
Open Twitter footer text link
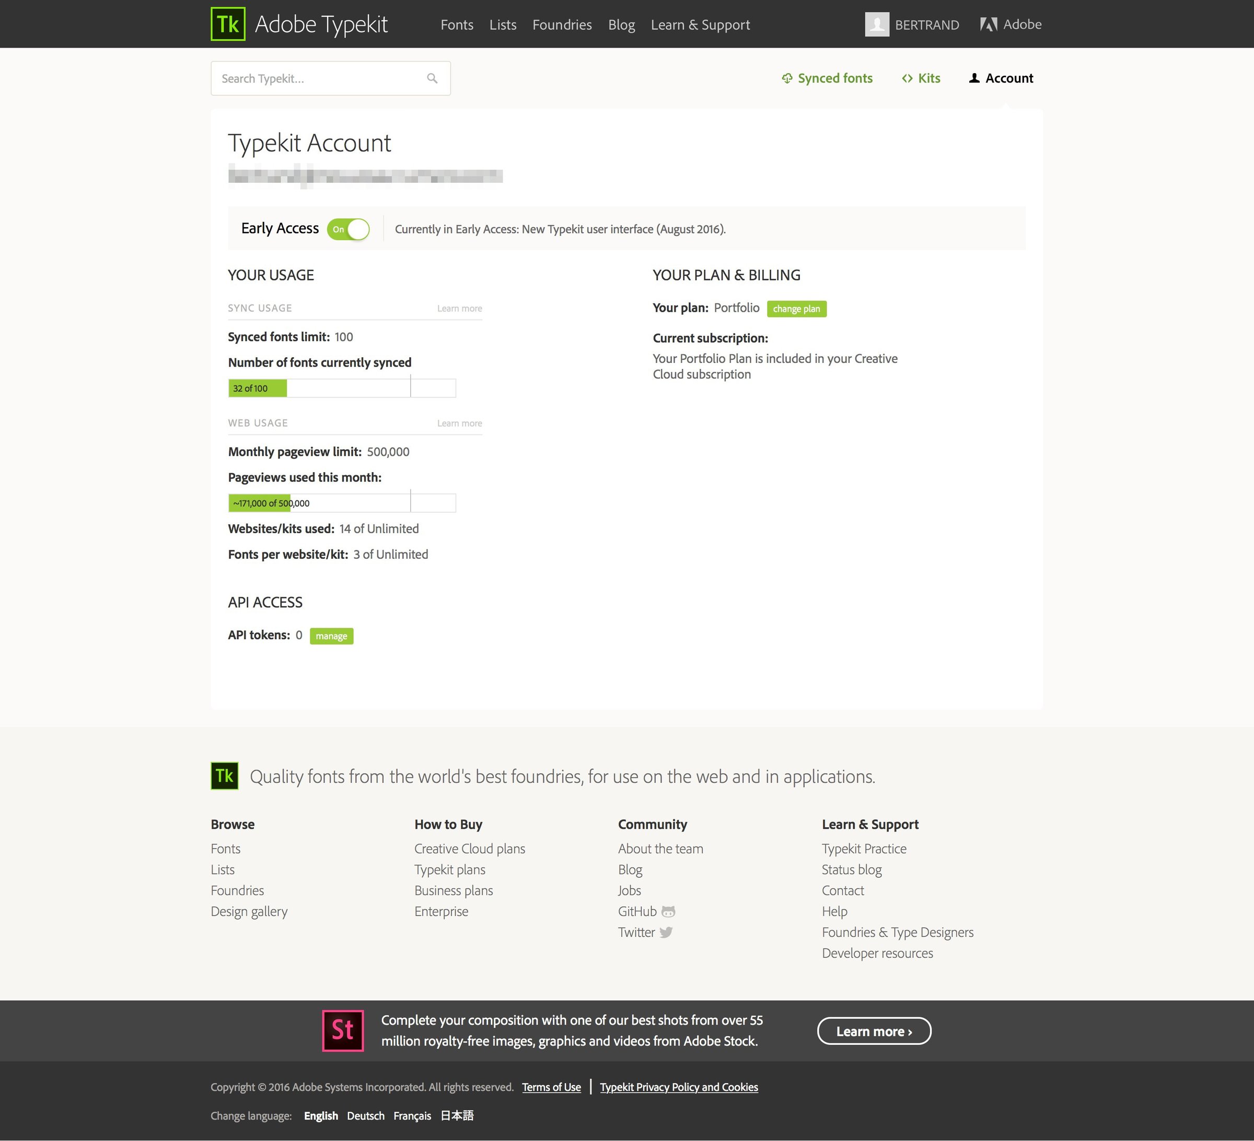(637, 932)
